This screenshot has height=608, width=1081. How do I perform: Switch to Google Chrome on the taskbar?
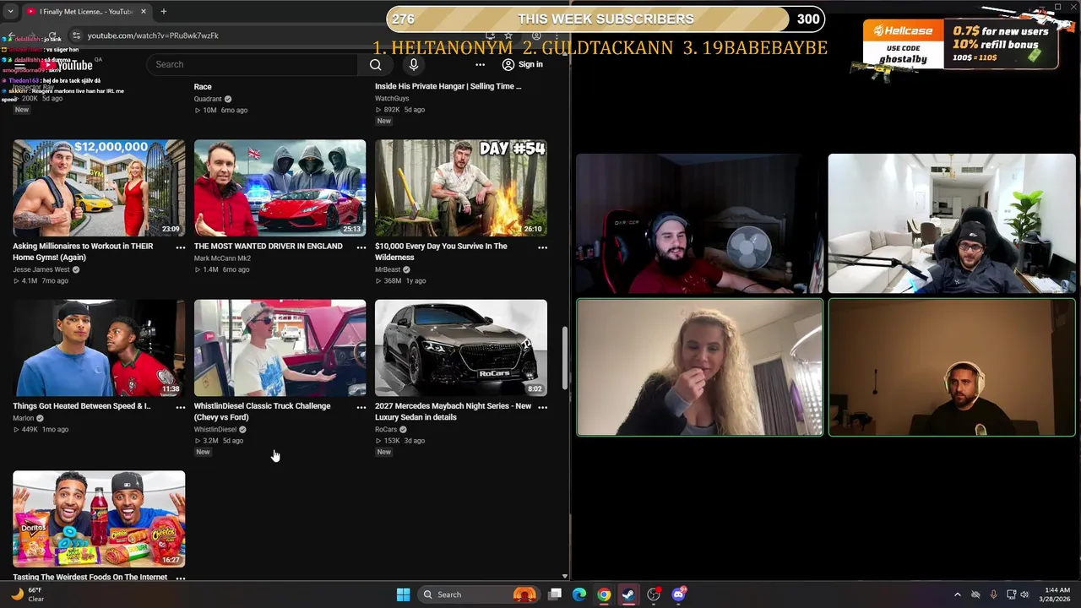tap(604, 594)
